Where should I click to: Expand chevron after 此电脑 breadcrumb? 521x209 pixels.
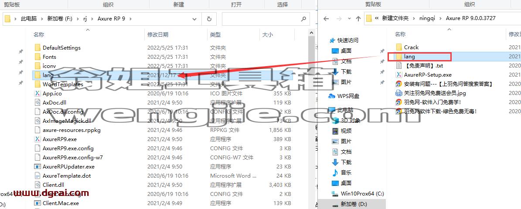[x=41, y=19]
